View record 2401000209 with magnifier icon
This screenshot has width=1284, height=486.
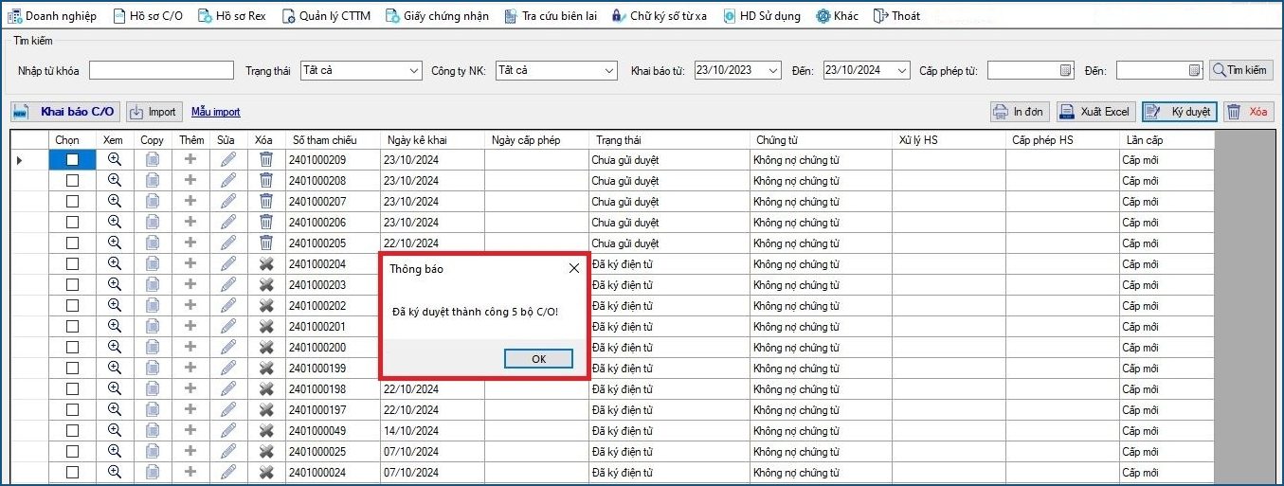pyautogui.click(x=115, y=159)
